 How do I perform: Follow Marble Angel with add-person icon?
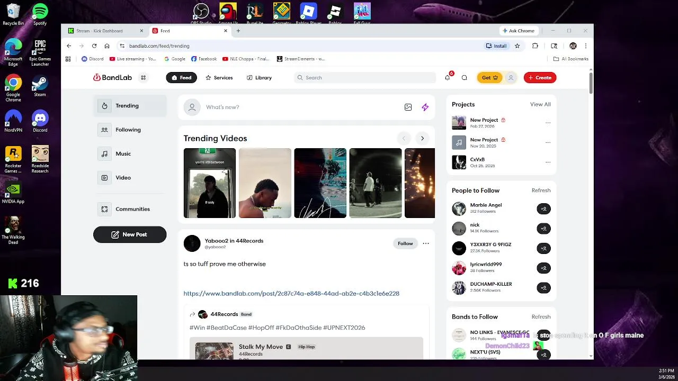[x=543, y=208]
